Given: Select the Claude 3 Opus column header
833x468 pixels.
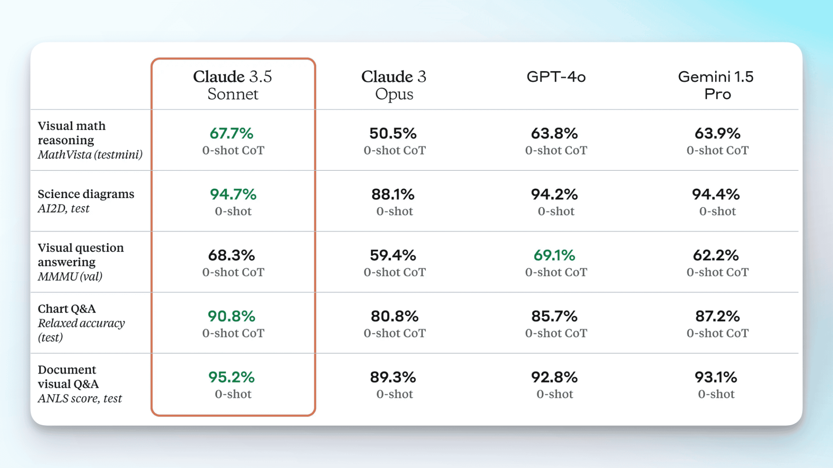Looking at the screenshot, I should coord(394,85).
